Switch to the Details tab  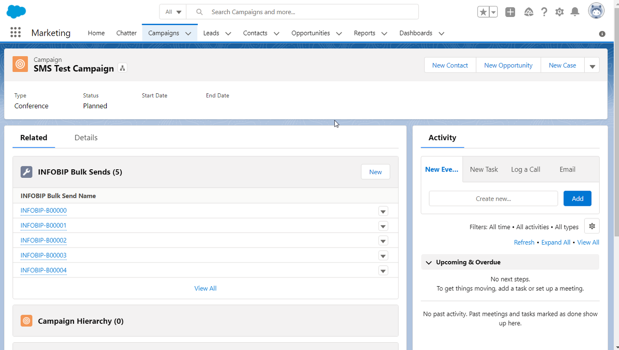[86, 138]
